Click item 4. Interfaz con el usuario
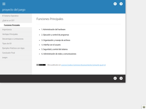The width and height of the screenshot is (146, 109). pos(51,45)
